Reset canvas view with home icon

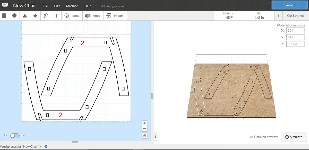(144, 135)
